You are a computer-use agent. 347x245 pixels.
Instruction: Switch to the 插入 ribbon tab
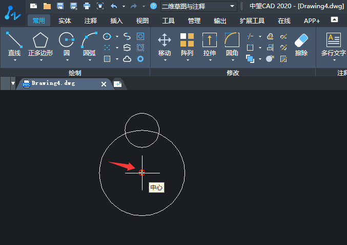116,21
